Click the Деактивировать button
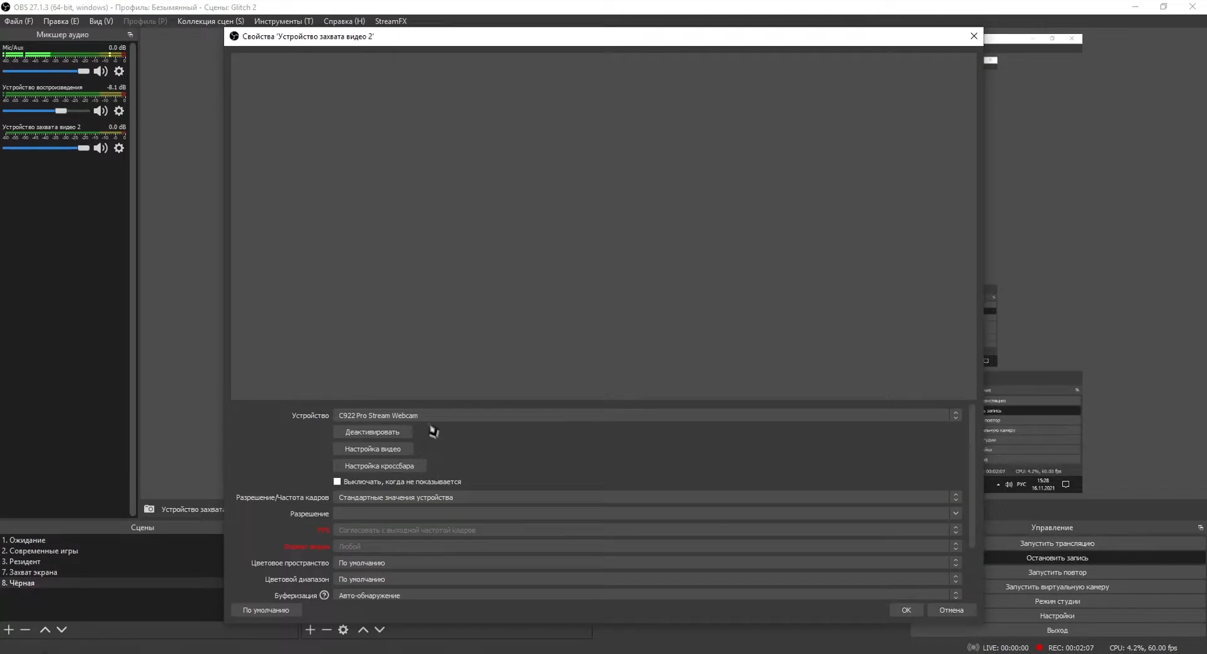The height and width of the screenshot is (654, 1207). click(372, 432)
